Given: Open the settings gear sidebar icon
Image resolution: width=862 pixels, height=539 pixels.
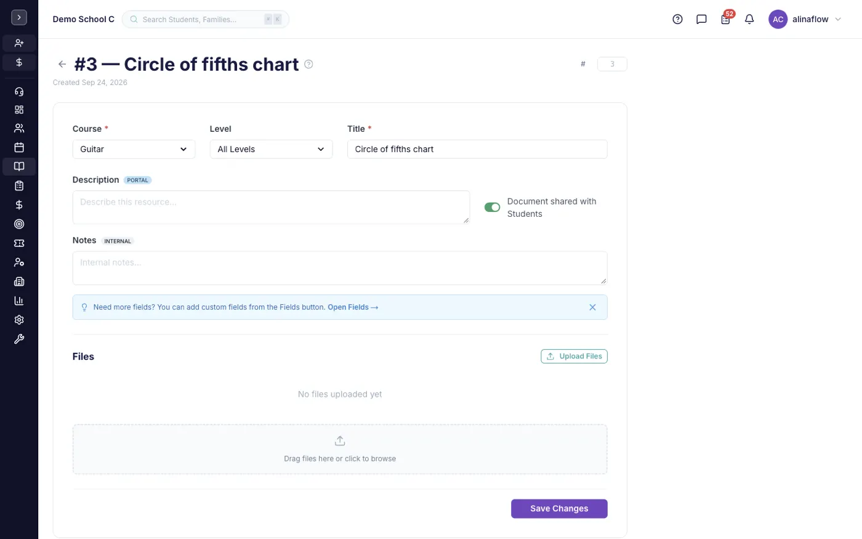Looking at the screenshot, I should pos(19,320).
